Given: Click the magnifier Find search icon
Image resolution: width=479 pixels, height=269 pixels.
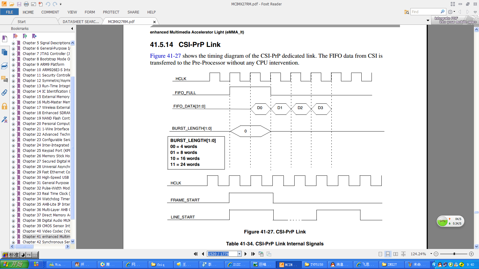Looking at the screenshot, I should (x=442, y=12).
